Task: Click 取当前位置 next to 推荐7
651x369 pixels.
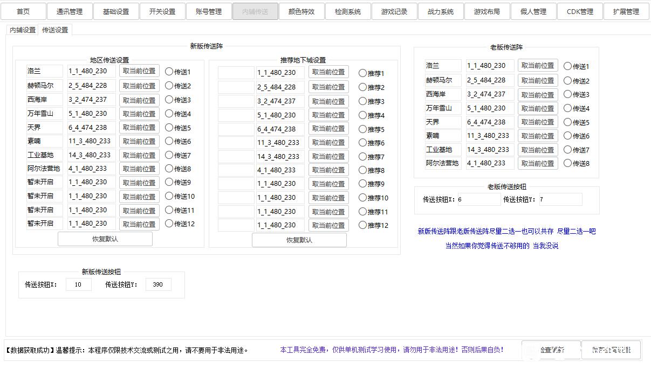Action: 328,156
